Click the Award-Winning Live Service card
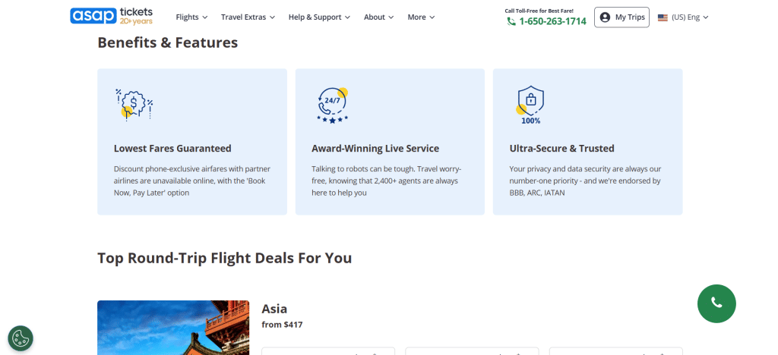 pos(390,142)
